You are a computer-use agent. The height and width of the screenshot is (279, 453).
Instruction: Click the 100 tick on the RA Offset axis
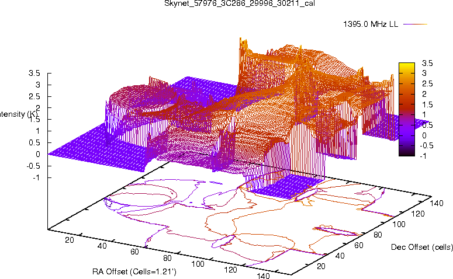pyautogui.click(x=198, y=264)
